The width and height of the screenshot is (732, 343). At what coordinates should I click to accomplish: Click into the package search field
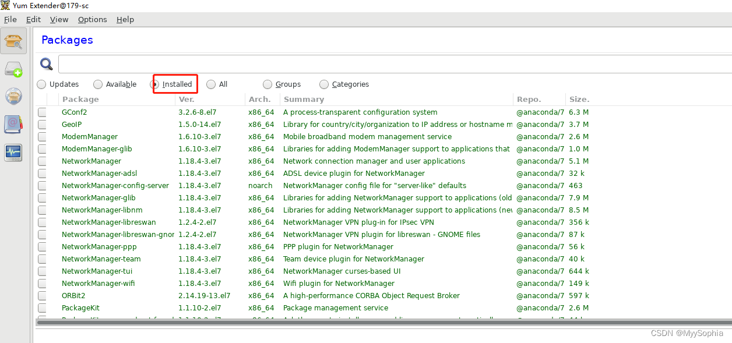point(395,64)
